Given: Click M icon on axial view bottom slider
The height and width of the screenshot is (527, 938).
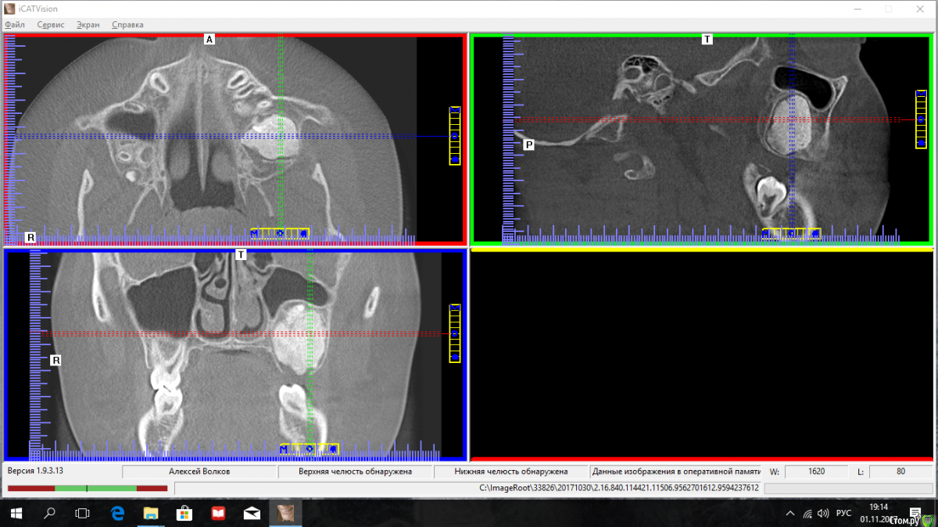Looking at the screenshot, I should click(255, 233).
